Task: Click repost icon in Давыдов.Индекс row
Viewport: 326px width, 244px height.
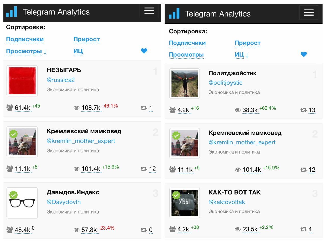Action: pyautogui.click(x=144, y=230)
